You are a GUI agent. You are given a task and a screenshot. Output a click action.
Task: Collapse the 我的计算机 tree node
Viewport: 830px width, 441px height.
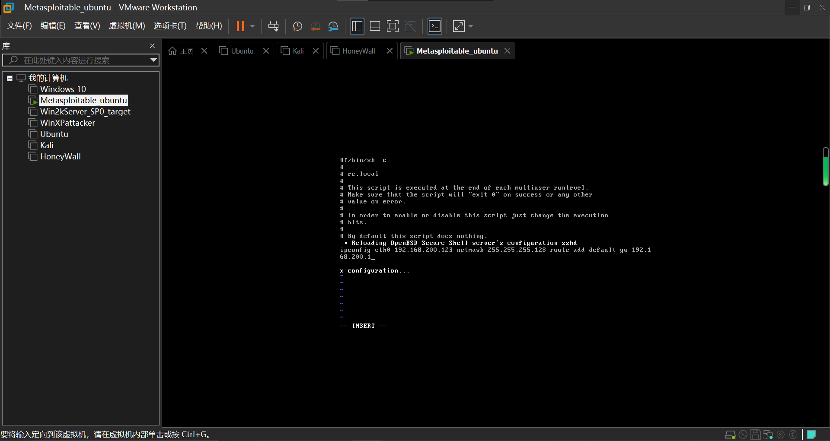point(10,78)
